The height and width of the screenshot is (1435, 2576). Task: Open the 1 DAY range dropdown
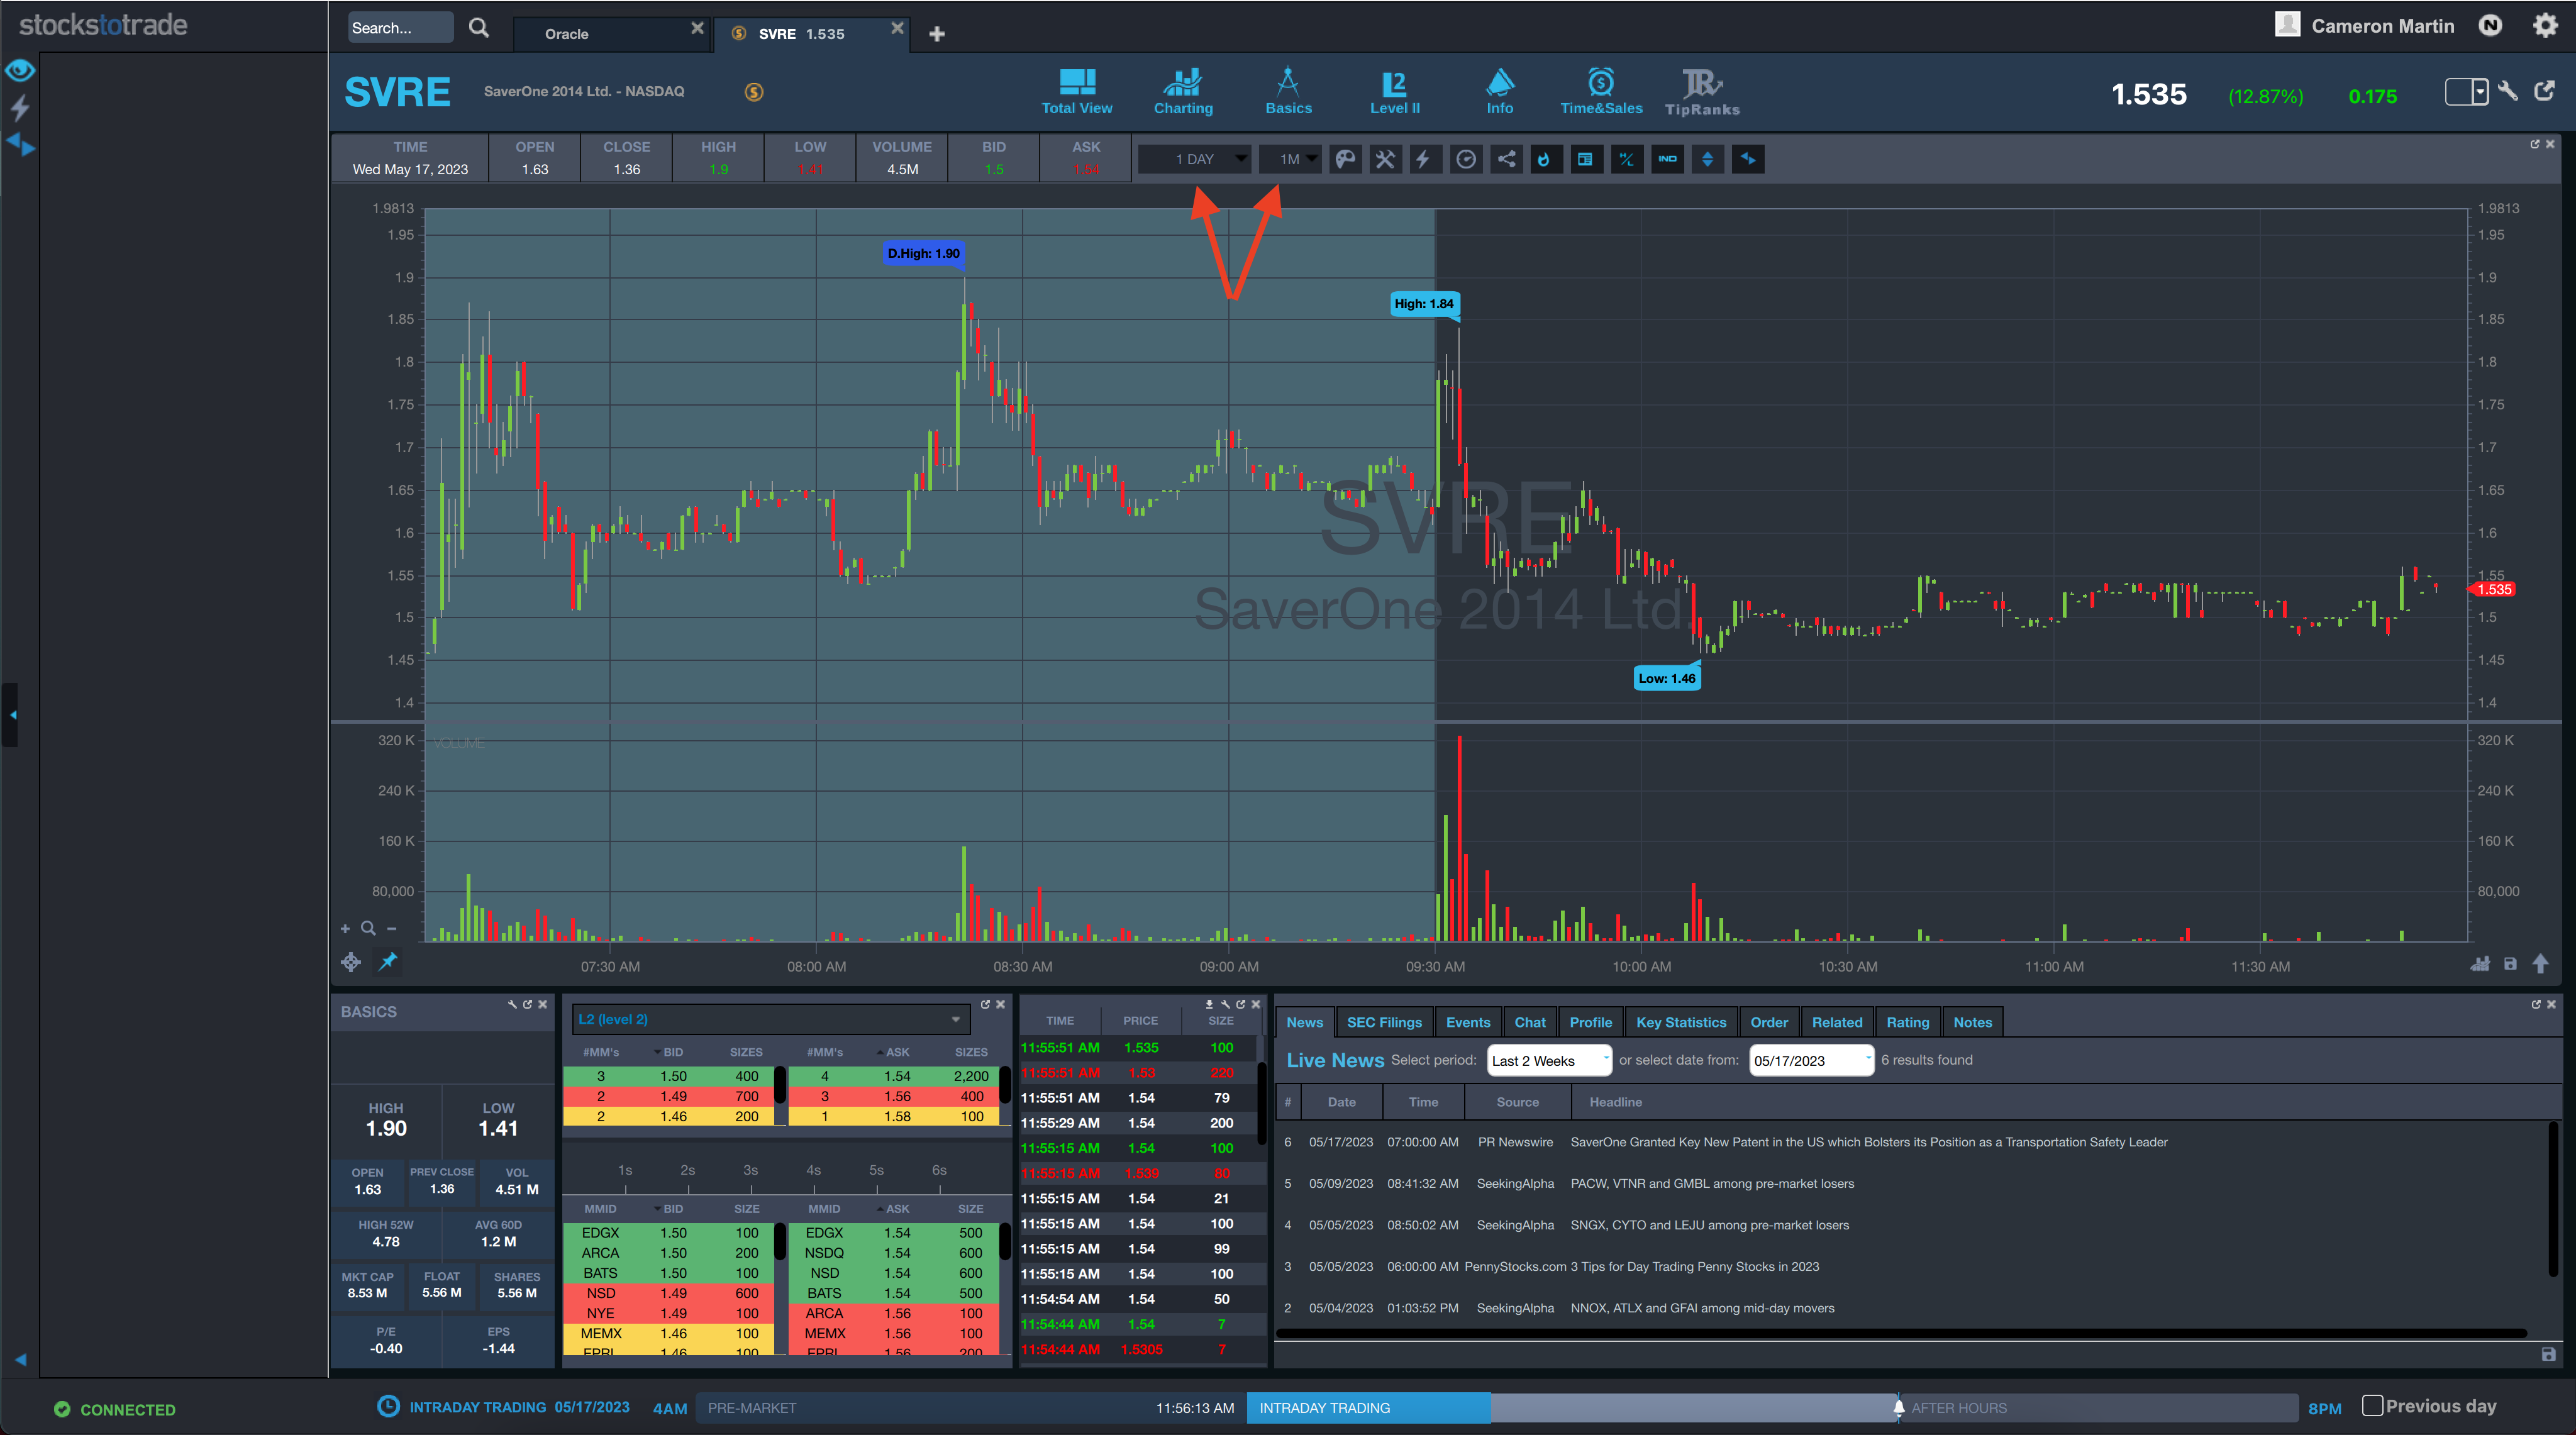[x=1195, y=159]
